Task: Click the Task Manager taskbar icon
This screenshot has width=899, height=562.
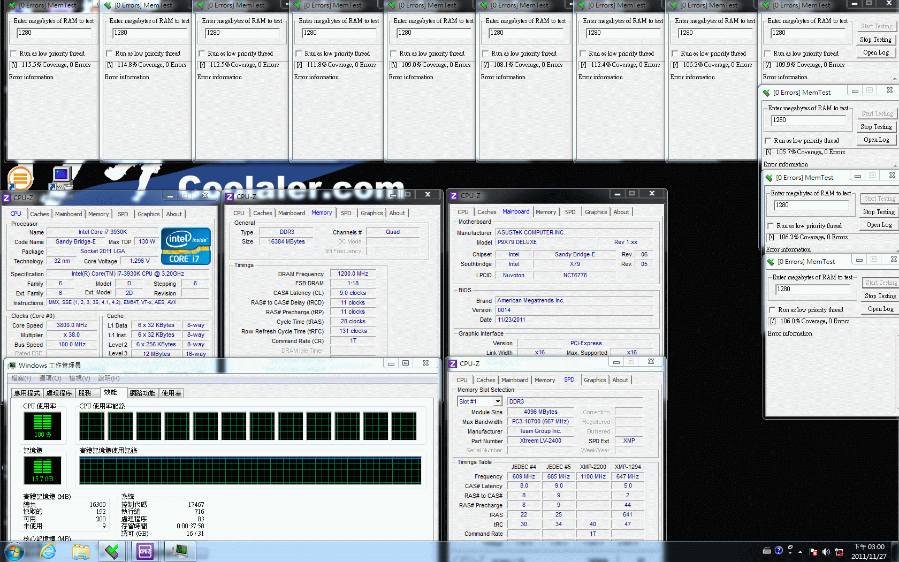Action: click(179, 551)
